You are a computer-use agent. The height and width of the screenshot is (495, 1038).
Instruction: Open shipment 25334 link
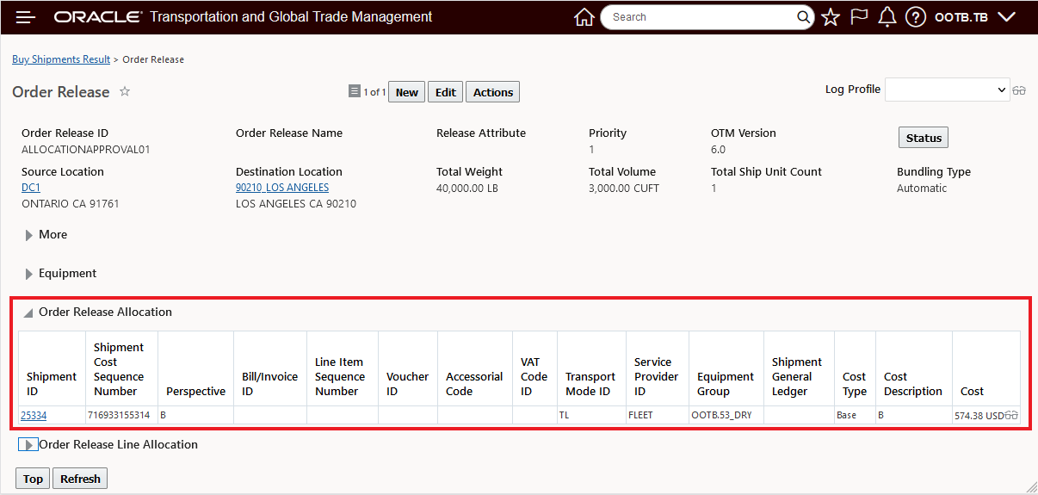coord(34,415)
